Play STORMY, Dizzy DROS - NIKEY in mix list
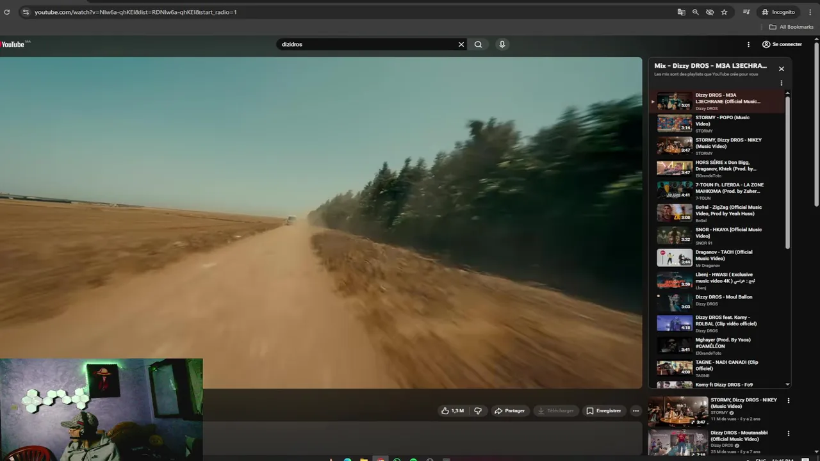This screenshot has width=820, height=461. 716,146
